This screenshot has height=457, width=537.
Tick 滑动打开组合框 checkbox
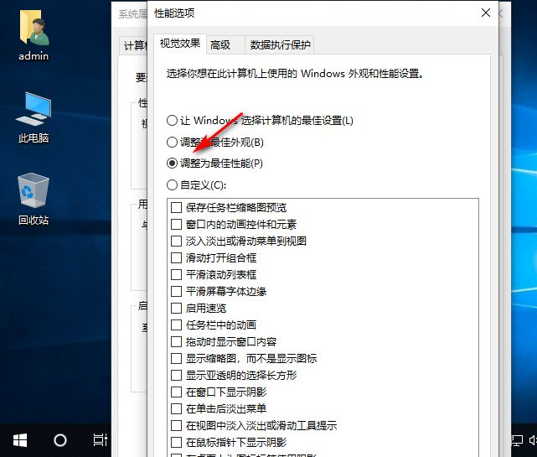point(176,257)
